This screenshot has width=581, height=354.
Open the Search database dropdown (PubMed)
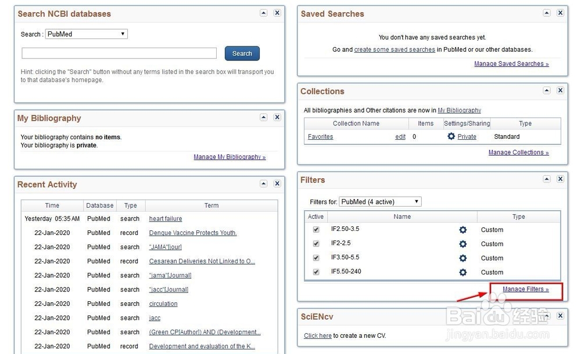pyautogui.click(x=86, y=34)
